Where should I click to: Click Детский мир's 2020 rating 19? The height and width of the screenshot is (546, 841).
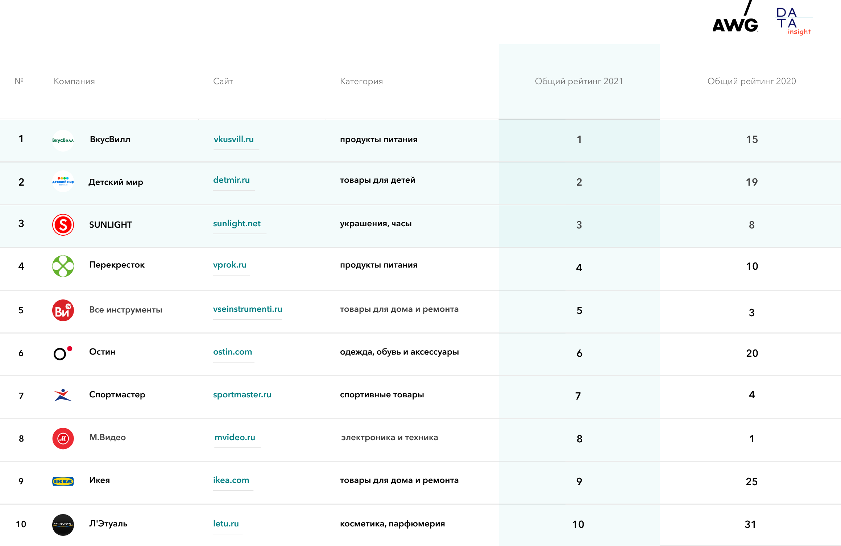tap(752, 182)
